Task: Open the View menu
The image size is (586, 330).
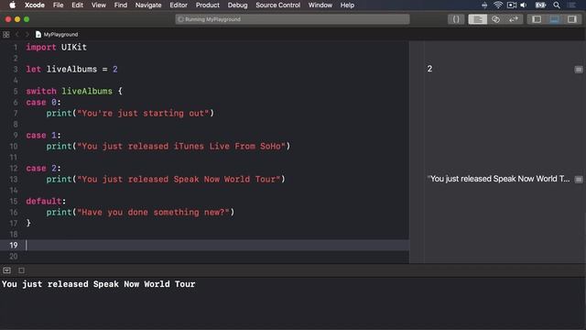Action: click(99, 5)
